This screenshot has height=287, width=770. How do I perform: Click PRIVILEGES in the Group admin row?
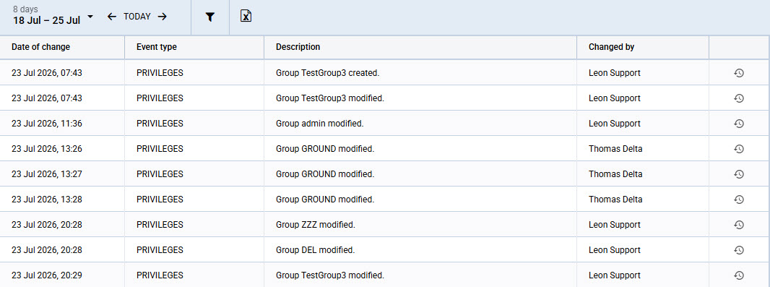point(160,124)
